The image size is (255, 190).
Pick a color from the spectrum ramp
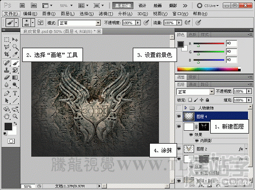coord(209,69)
